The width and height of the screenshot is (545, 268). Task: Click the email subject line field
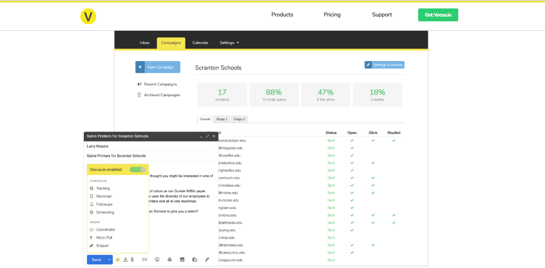point(151,156)
